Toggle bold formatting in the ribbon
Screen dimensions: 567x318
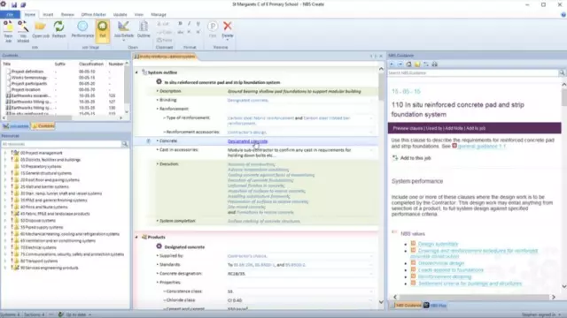tap(180, 24)
